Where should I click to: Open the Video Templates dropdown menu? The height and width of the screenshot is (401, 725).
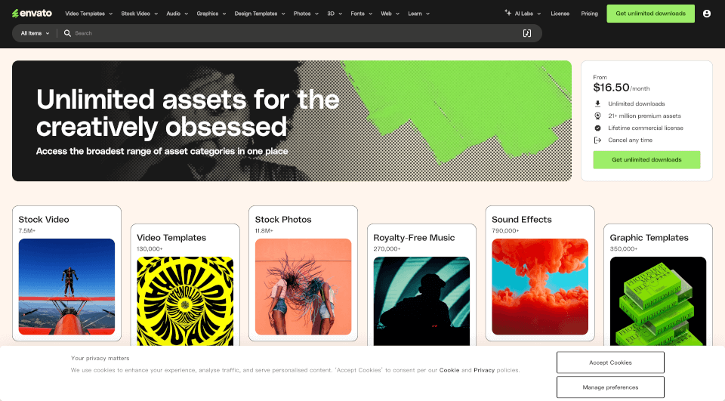(89, 14)
